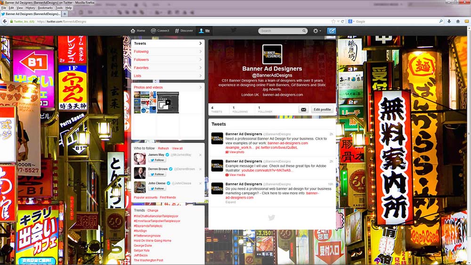Image resolution: width=471 pixels, height=265 pixels.
Task: View the 1 Follower count
Action: 265,110
